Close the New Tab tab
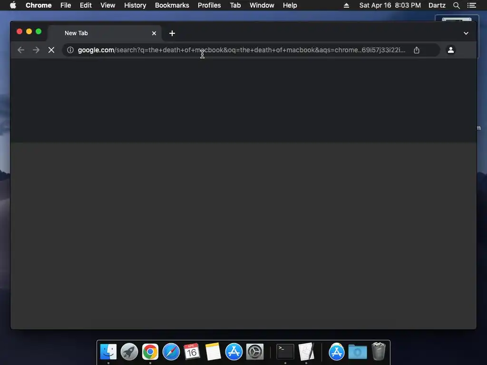The height and width of the screenshot is (365, 487). click(x=154, y=33)
